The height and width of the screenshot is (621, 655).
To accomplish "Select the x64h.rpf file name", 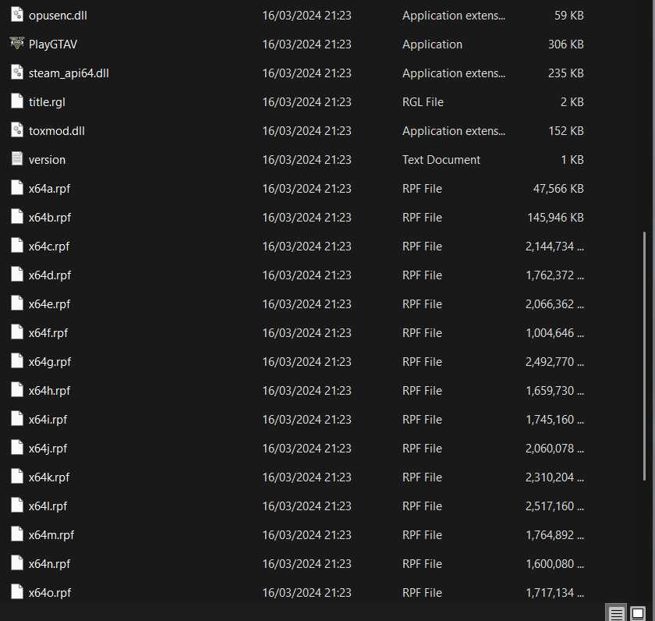I will tap(49, 390).
